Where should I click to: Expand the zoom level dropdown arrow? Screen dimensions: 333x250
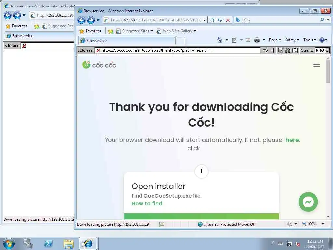323,224
